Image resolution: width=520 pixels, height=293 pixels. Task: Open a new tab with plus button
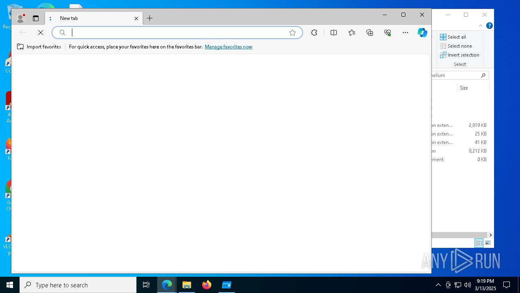coord(149,18)
